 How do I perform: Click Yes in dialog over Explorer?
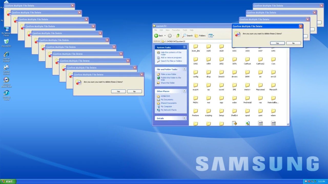point(277,43)
